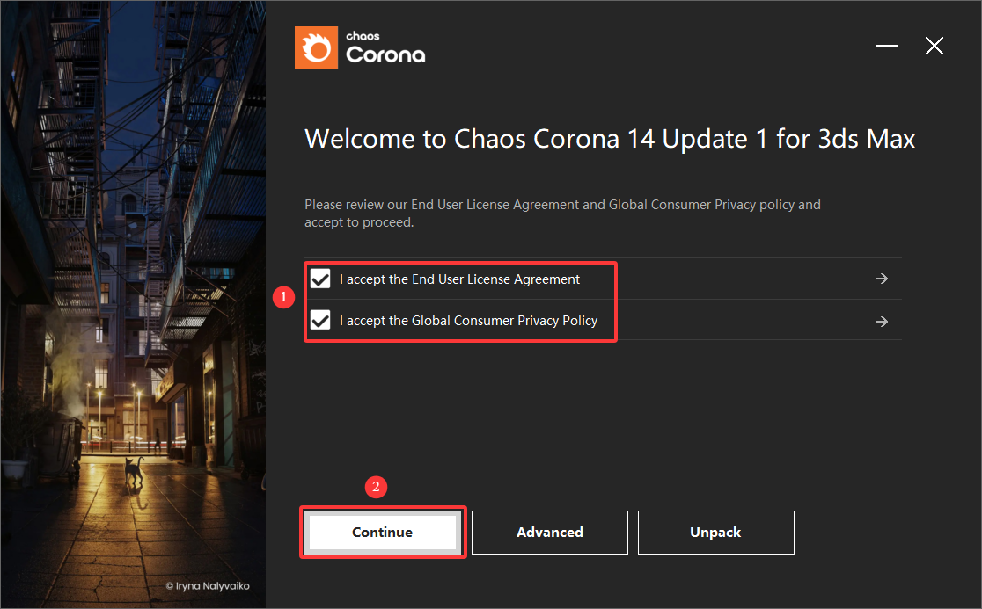This screenshot has width=982, height=609.
Task: Click the minimize icon of the installer
Action: tap(886, 46)
